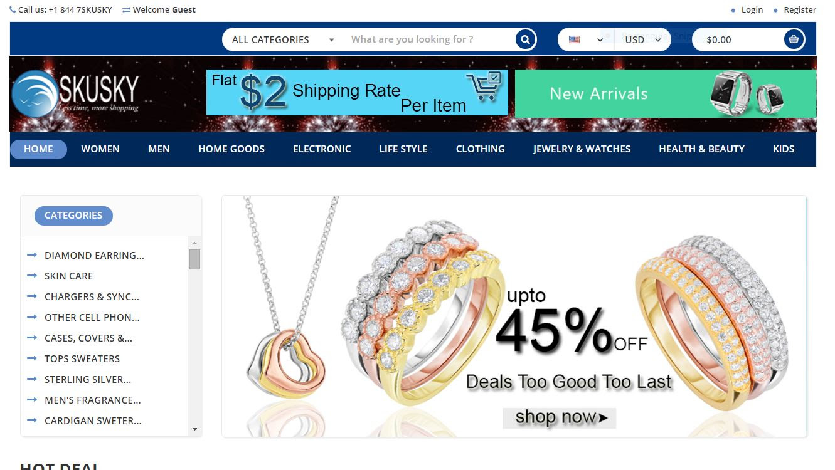Click the arrow icon beside SKIN CARE
The width and height of the screenshot is (835, 470).
click(32, 276)
